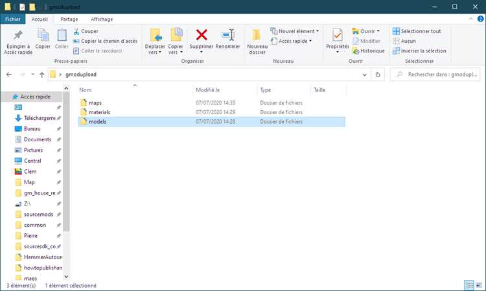Expand the address bar history dropdown
The height and width of the screenshot is (291, 486).
pos(364,75)
